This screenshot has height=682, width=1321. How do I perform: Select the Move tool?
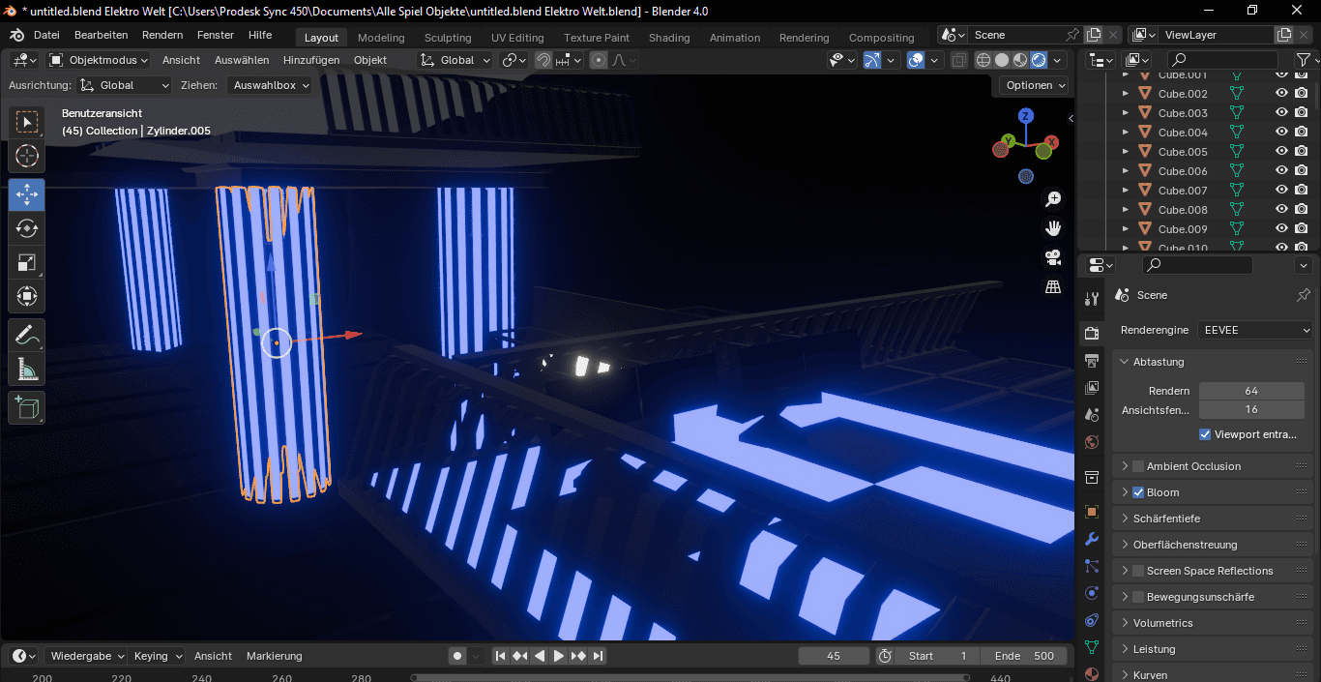pyautogui.click(x=27, y=194)
